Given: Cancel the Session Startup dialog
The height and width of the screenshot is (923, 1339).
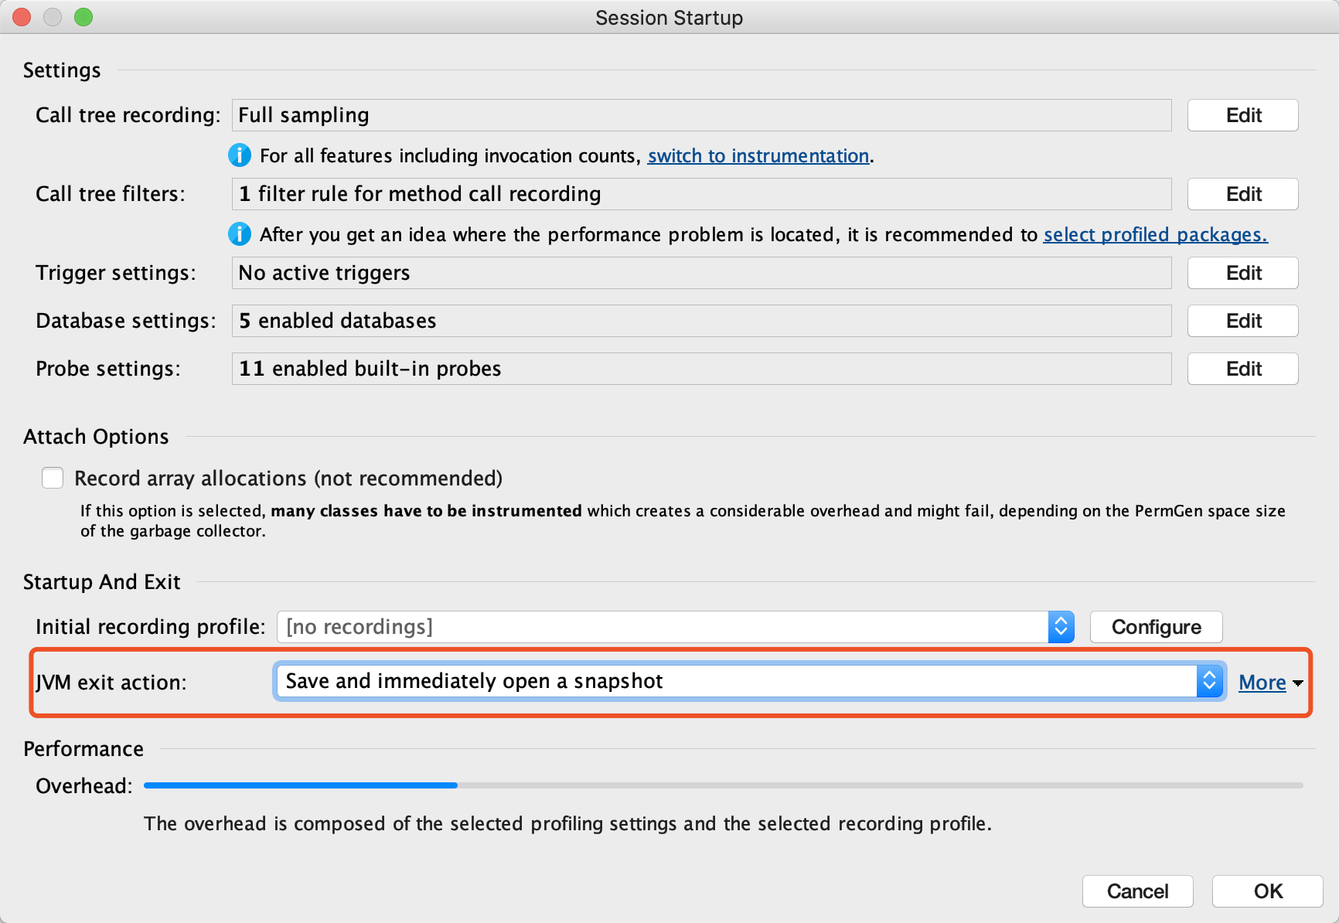Looking at the screenshot, I should 1137,891.
